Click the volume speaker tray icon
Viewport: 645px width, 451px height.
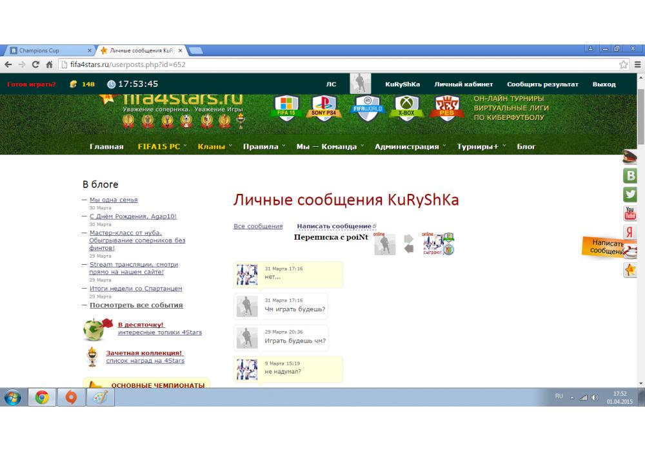click(x=595, y=397)
